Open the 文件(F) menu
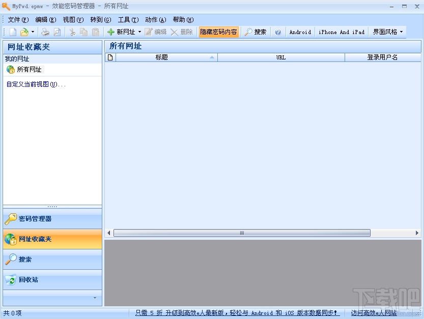The height and width of the screenshot is (319, 424). (x=18, y=20)
